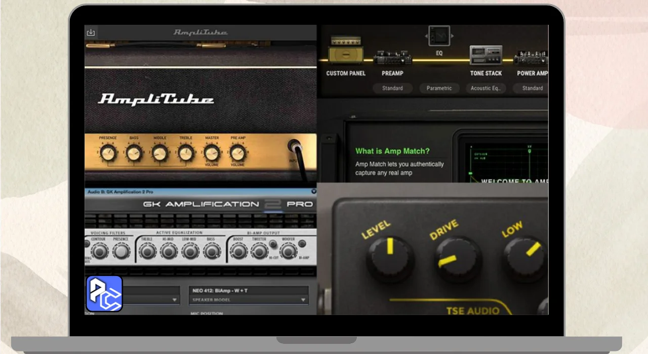Open the EQ Parametric dropdown
The image size is (648, 354).
point(439,88)
